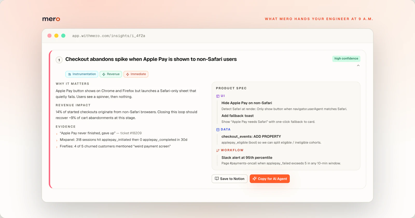Click the "Apple Pay button shows on Chrome" paragraph

click(126, 94)
